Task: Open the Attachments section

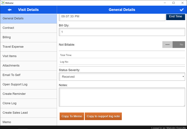Action: pos(28,66)
